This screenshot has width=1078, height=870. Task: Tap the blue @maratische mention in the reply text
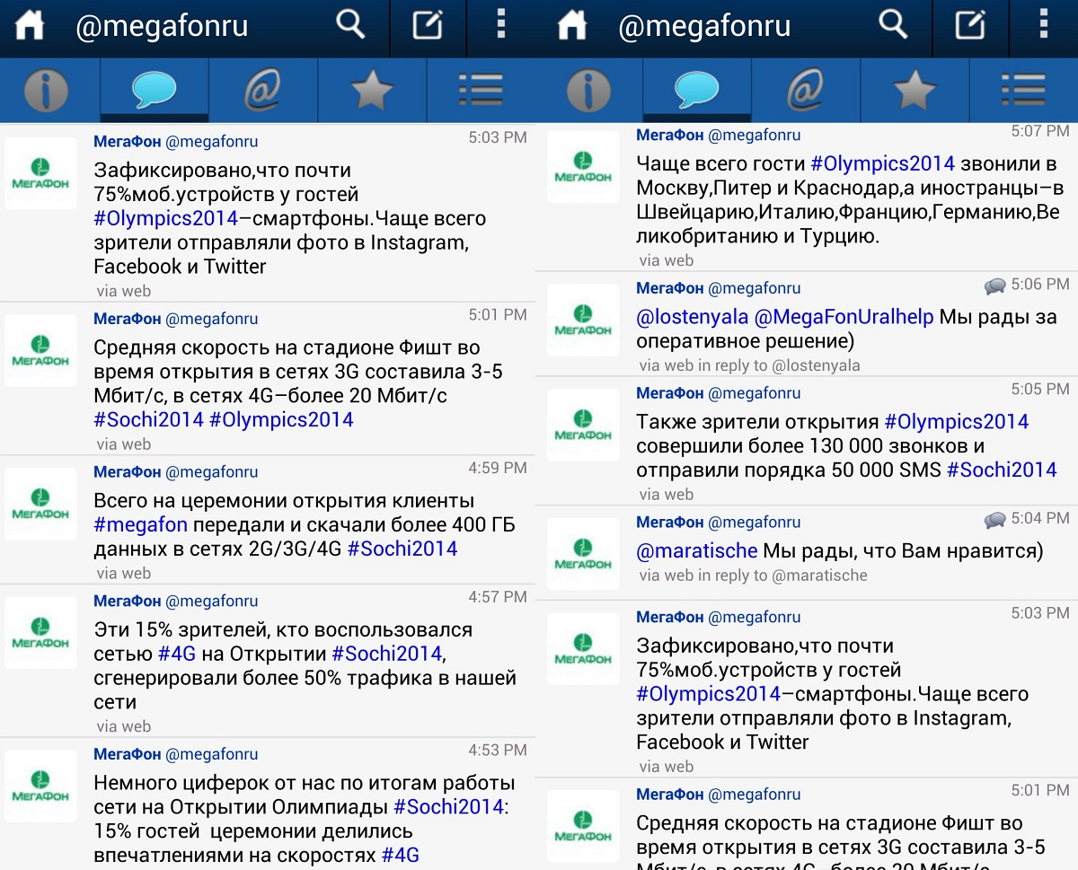pos(697,550)
